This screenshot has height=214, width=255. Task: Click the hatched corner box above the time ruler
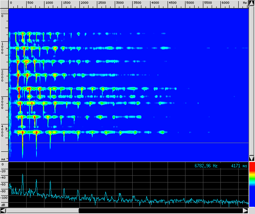click(4, 11)
